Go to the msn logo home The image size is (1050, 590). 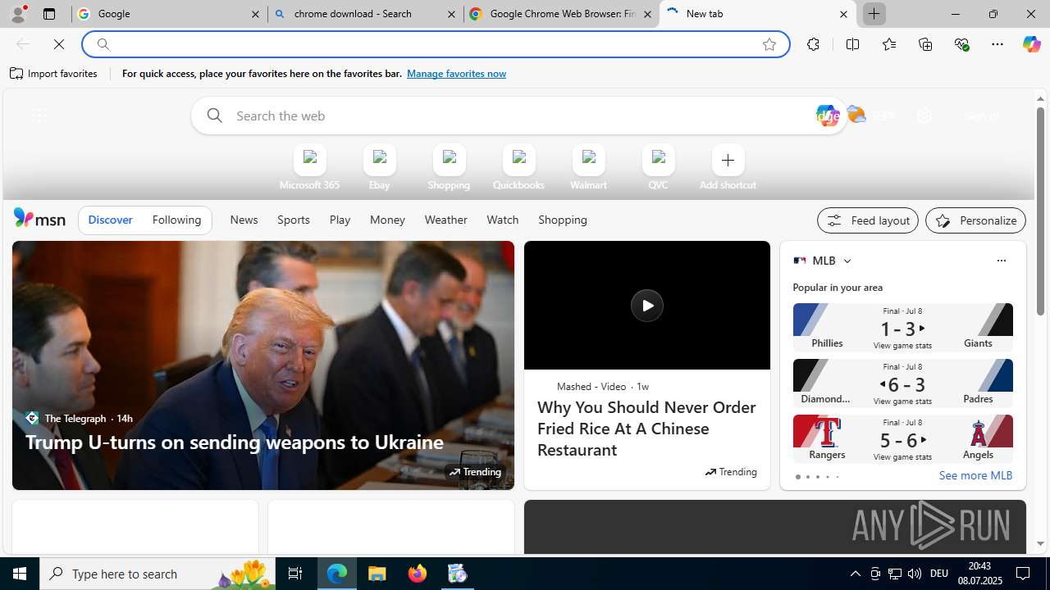point(39,218)
